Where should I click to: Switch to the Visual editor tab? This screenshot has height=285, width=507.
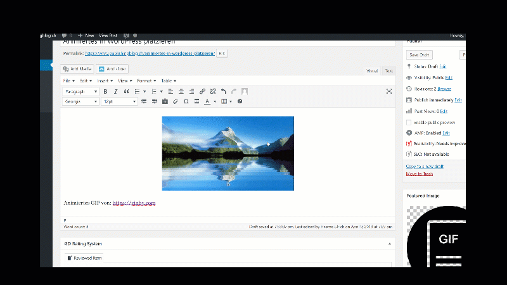[372, 71]
